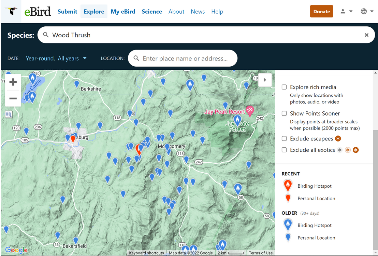Check Exclude escapees option
The image size is (378, 256).
(x=284, y=139)
